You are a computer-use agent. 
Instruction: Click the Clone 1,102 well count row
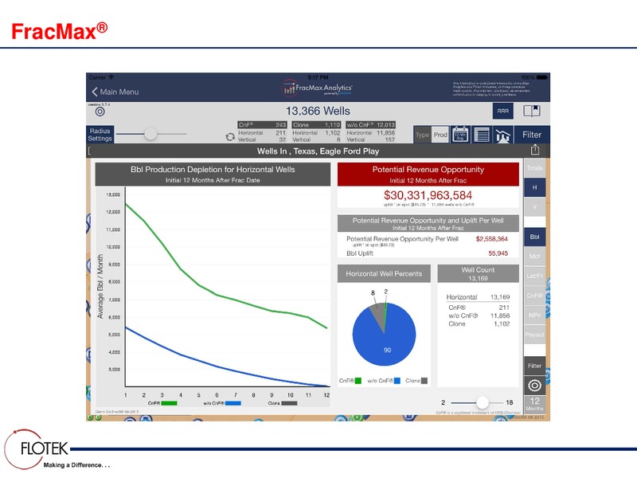pyautogui.click(x=479, y=324)
